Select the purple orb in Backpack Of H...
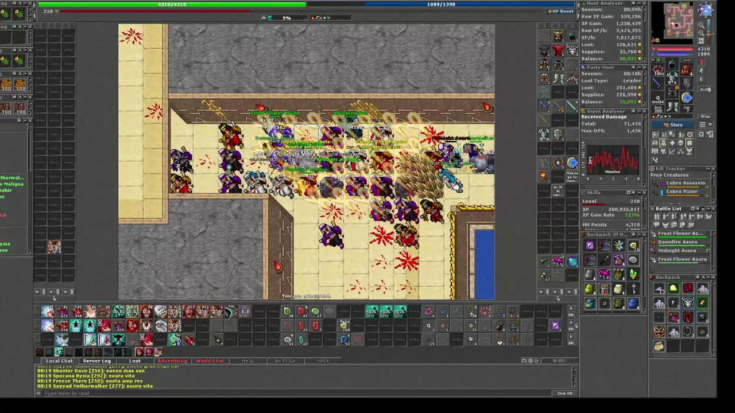The height and width of the screenshot is (413, 735). (x=590, y=246)
